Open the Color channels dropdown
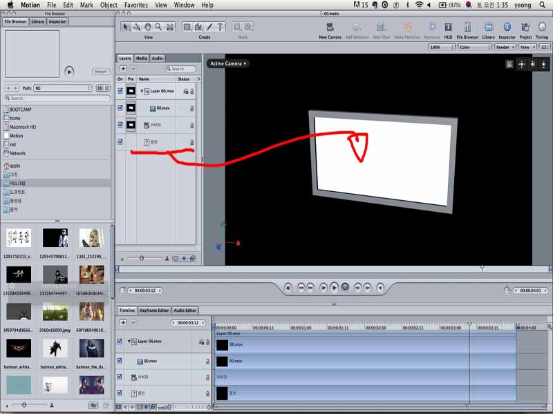The image size is (553, 414). (x=475, y=47)
